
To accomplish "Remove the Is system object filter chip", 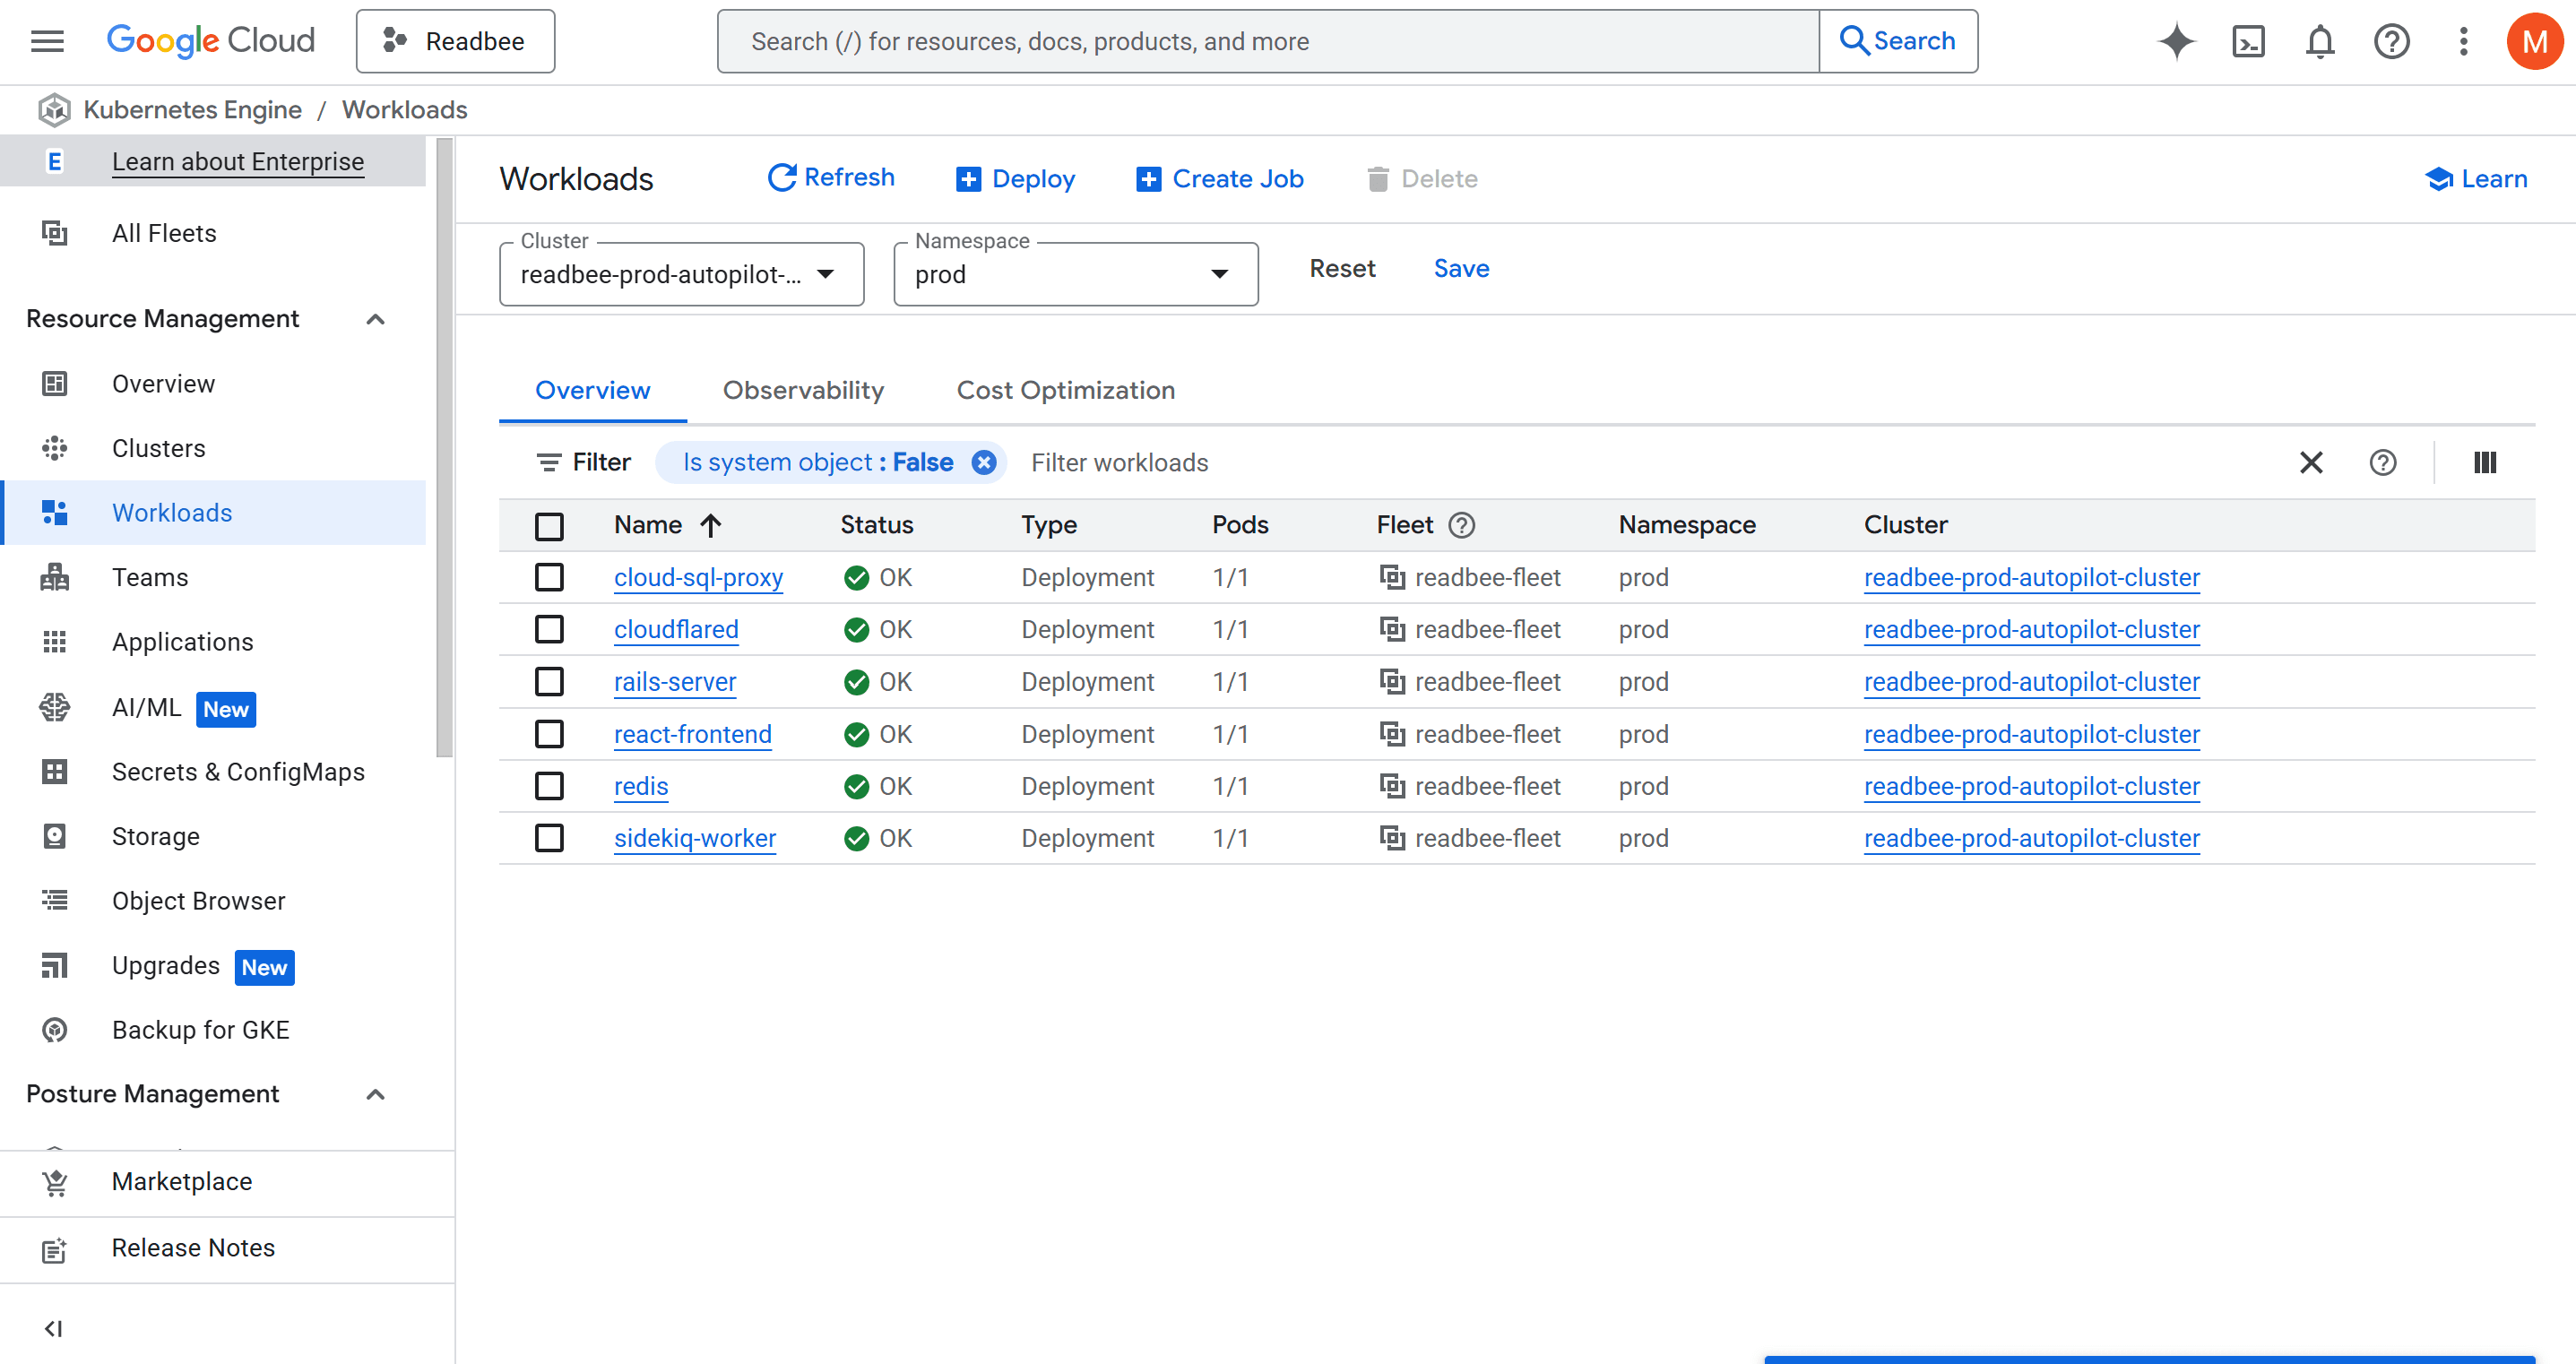I will 983,462.
